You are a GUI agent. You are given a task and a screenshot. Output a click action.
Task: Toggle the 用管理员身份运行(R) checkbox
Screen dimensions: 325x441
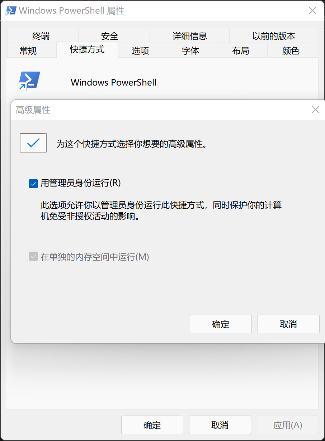(x=33, y=184)
